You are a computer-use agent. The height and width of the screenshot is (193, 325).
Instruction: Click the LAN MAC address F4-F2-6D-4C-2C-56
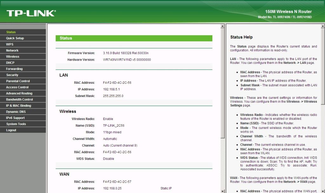(117, 83)
